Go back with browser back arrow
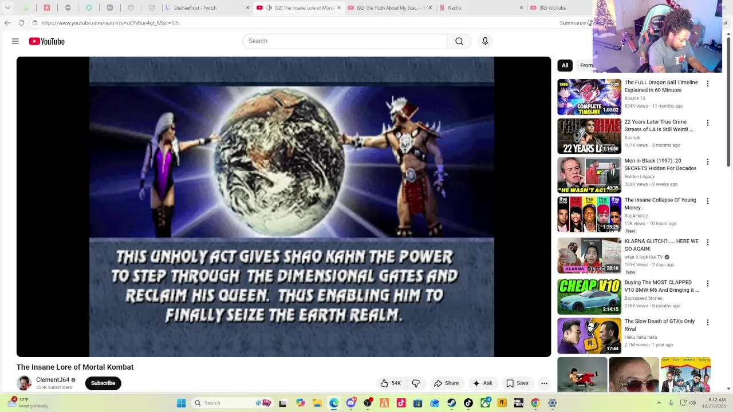Screen dimensions: 733x412 coord(7,23)
